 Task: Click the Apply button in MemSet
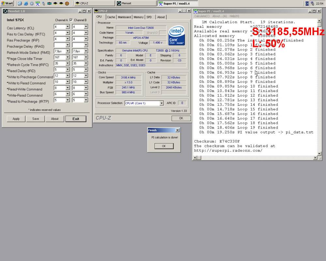[16, 119]
